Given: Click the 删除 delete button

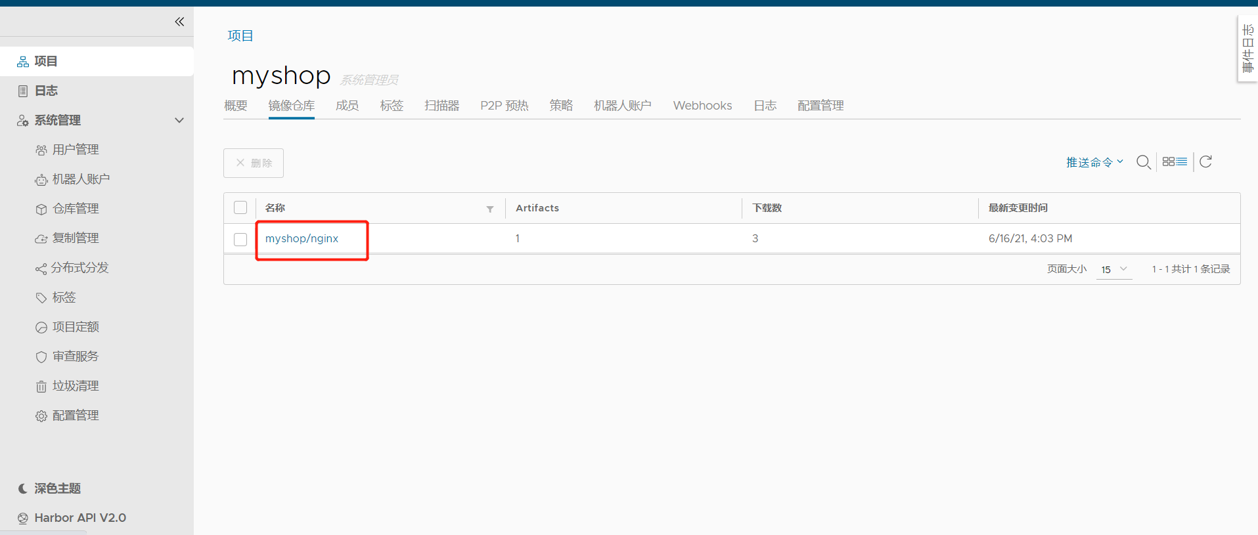Looking at the screenshot, I should [x=254, y=163].
